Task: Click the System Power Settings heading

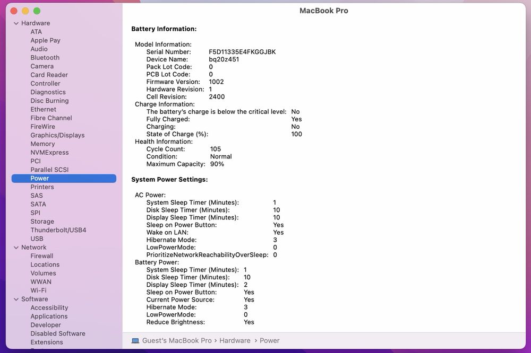Action: coord(169,179)
